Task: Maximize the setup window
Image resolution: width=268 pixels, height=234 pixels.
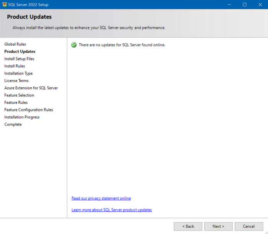Action: click(x=245, y=5)
